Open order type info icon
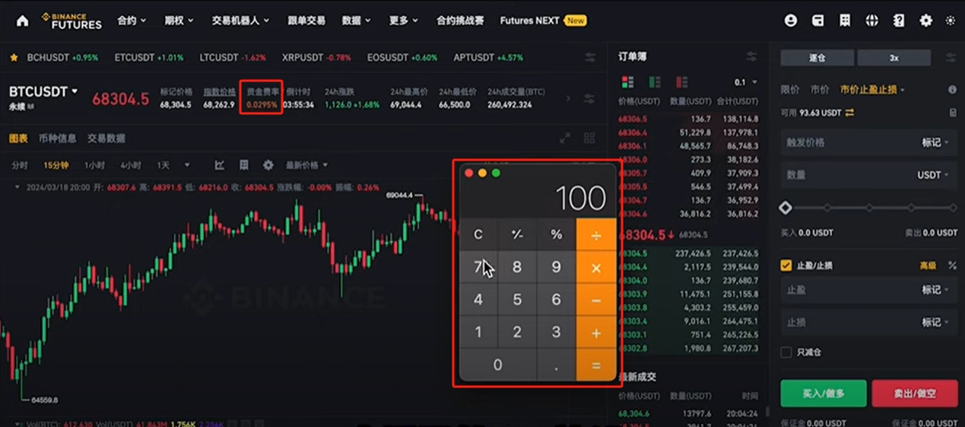The height and width of the screenshot is (427, 965). 952,90
